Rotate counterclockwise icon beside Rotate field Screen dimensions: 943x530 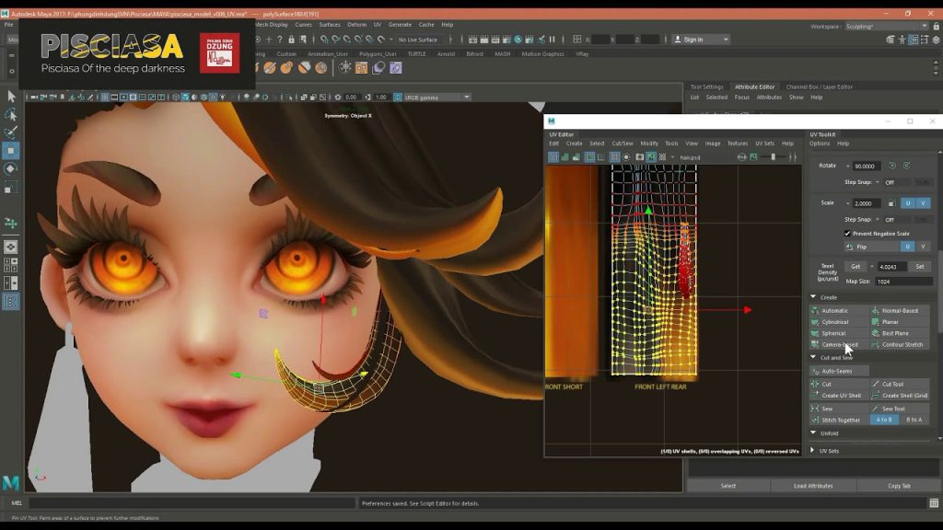tap(892, 166)
